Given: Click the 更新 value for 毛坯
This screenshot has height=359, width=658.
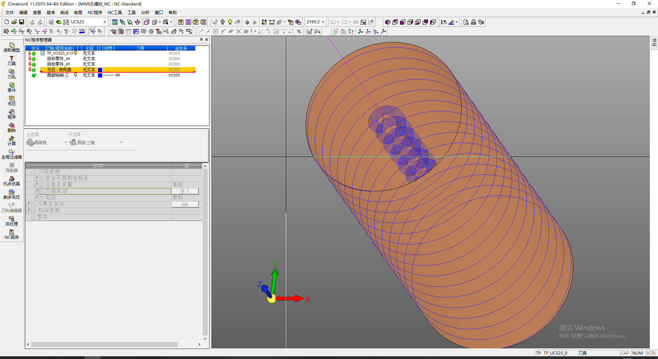Looking at the screenshot, I should pyautogui.click(x=178, y=198).
